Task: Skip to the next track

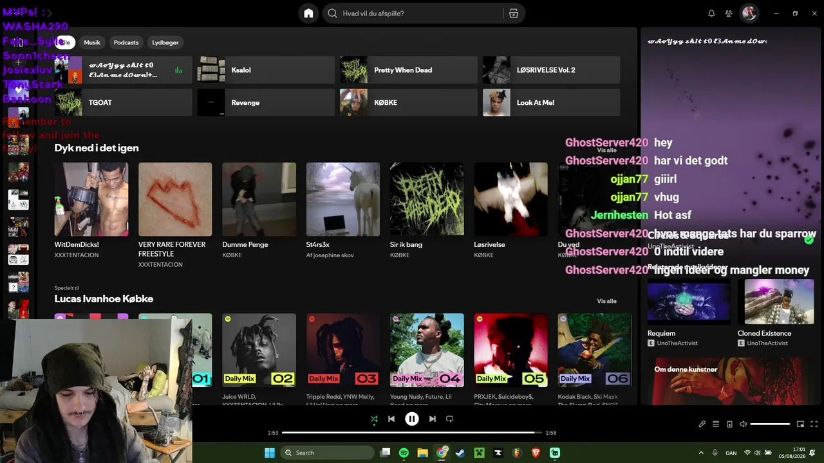Action: (433, 419)
